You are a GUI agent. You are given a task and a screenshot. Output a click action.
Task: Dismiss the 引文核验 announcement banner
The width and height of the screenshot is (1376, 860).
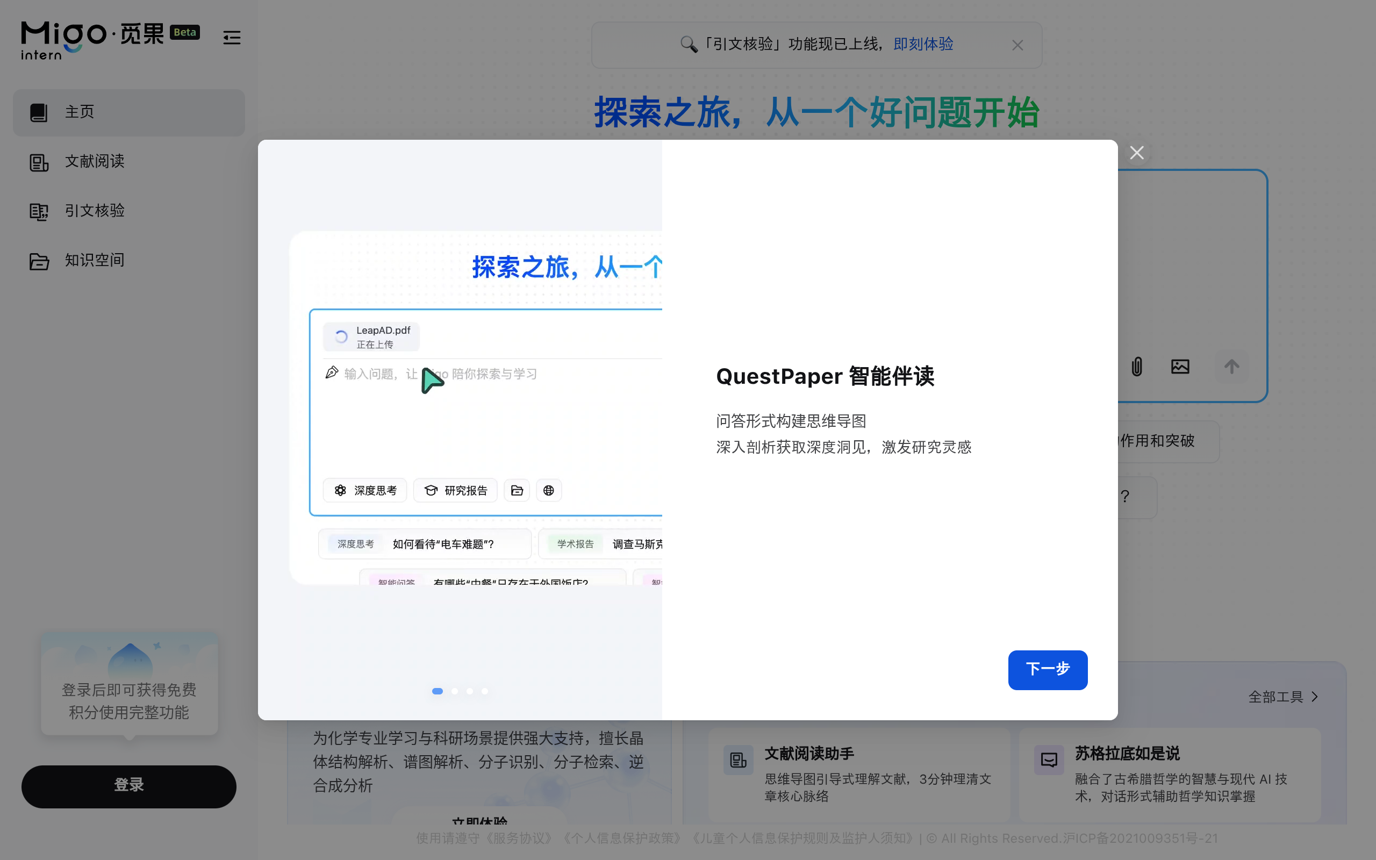1018,45
